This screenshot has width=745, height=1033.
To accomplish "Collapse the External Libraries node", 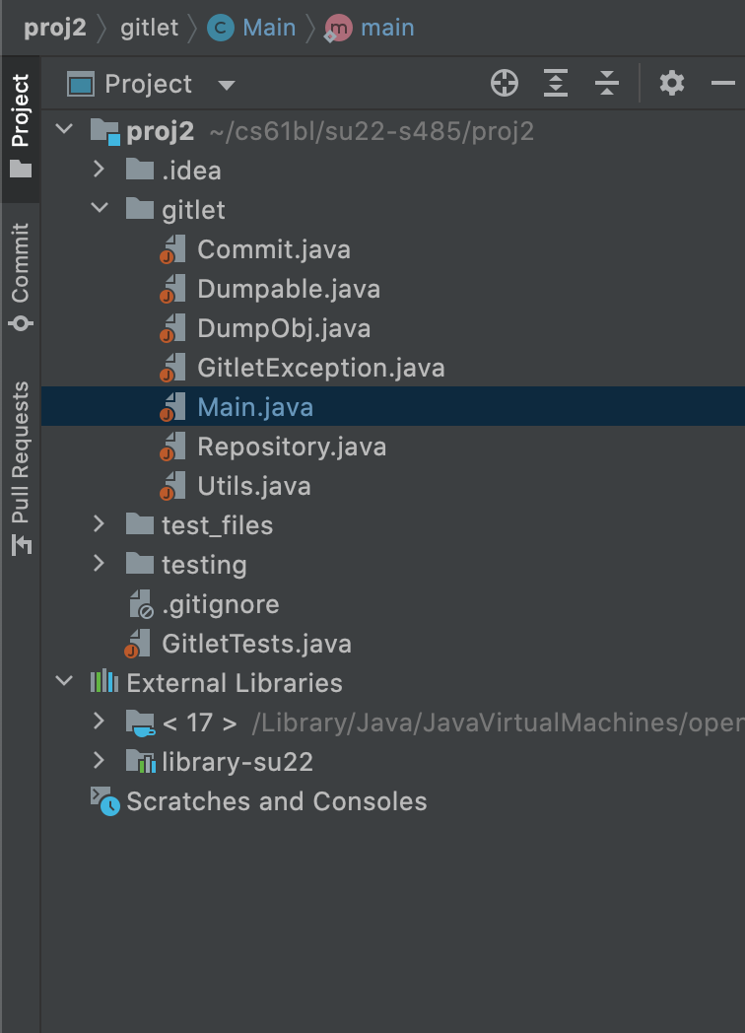I will pos(65,682).
